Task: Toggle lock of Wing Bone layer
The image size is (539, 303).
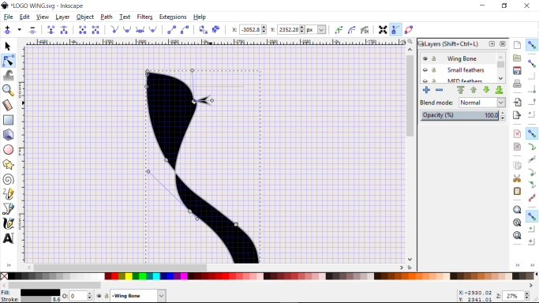Action: point(434,58)
